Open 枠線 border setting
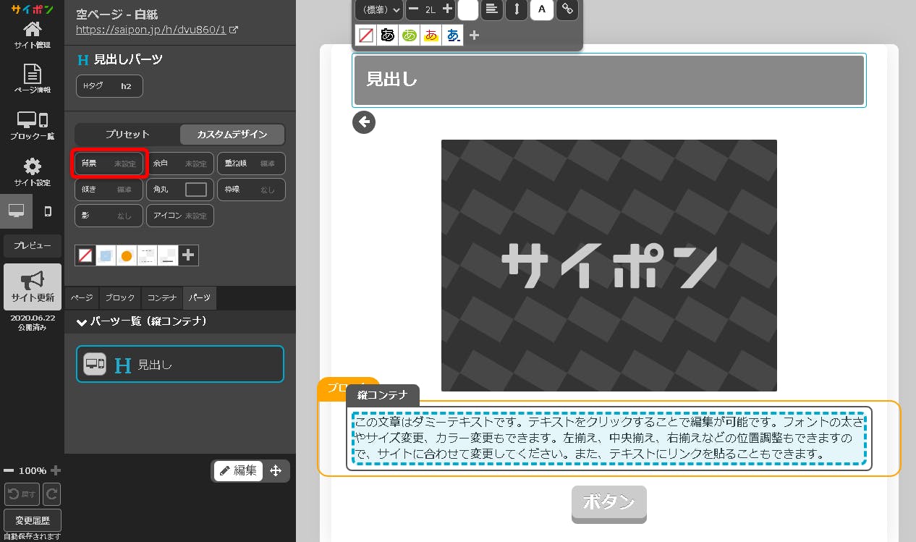This screenshot has width=916, height=542. [251, 190]
